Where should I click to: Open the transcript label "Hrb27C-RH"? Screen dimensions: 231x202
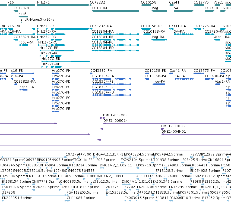47,26
